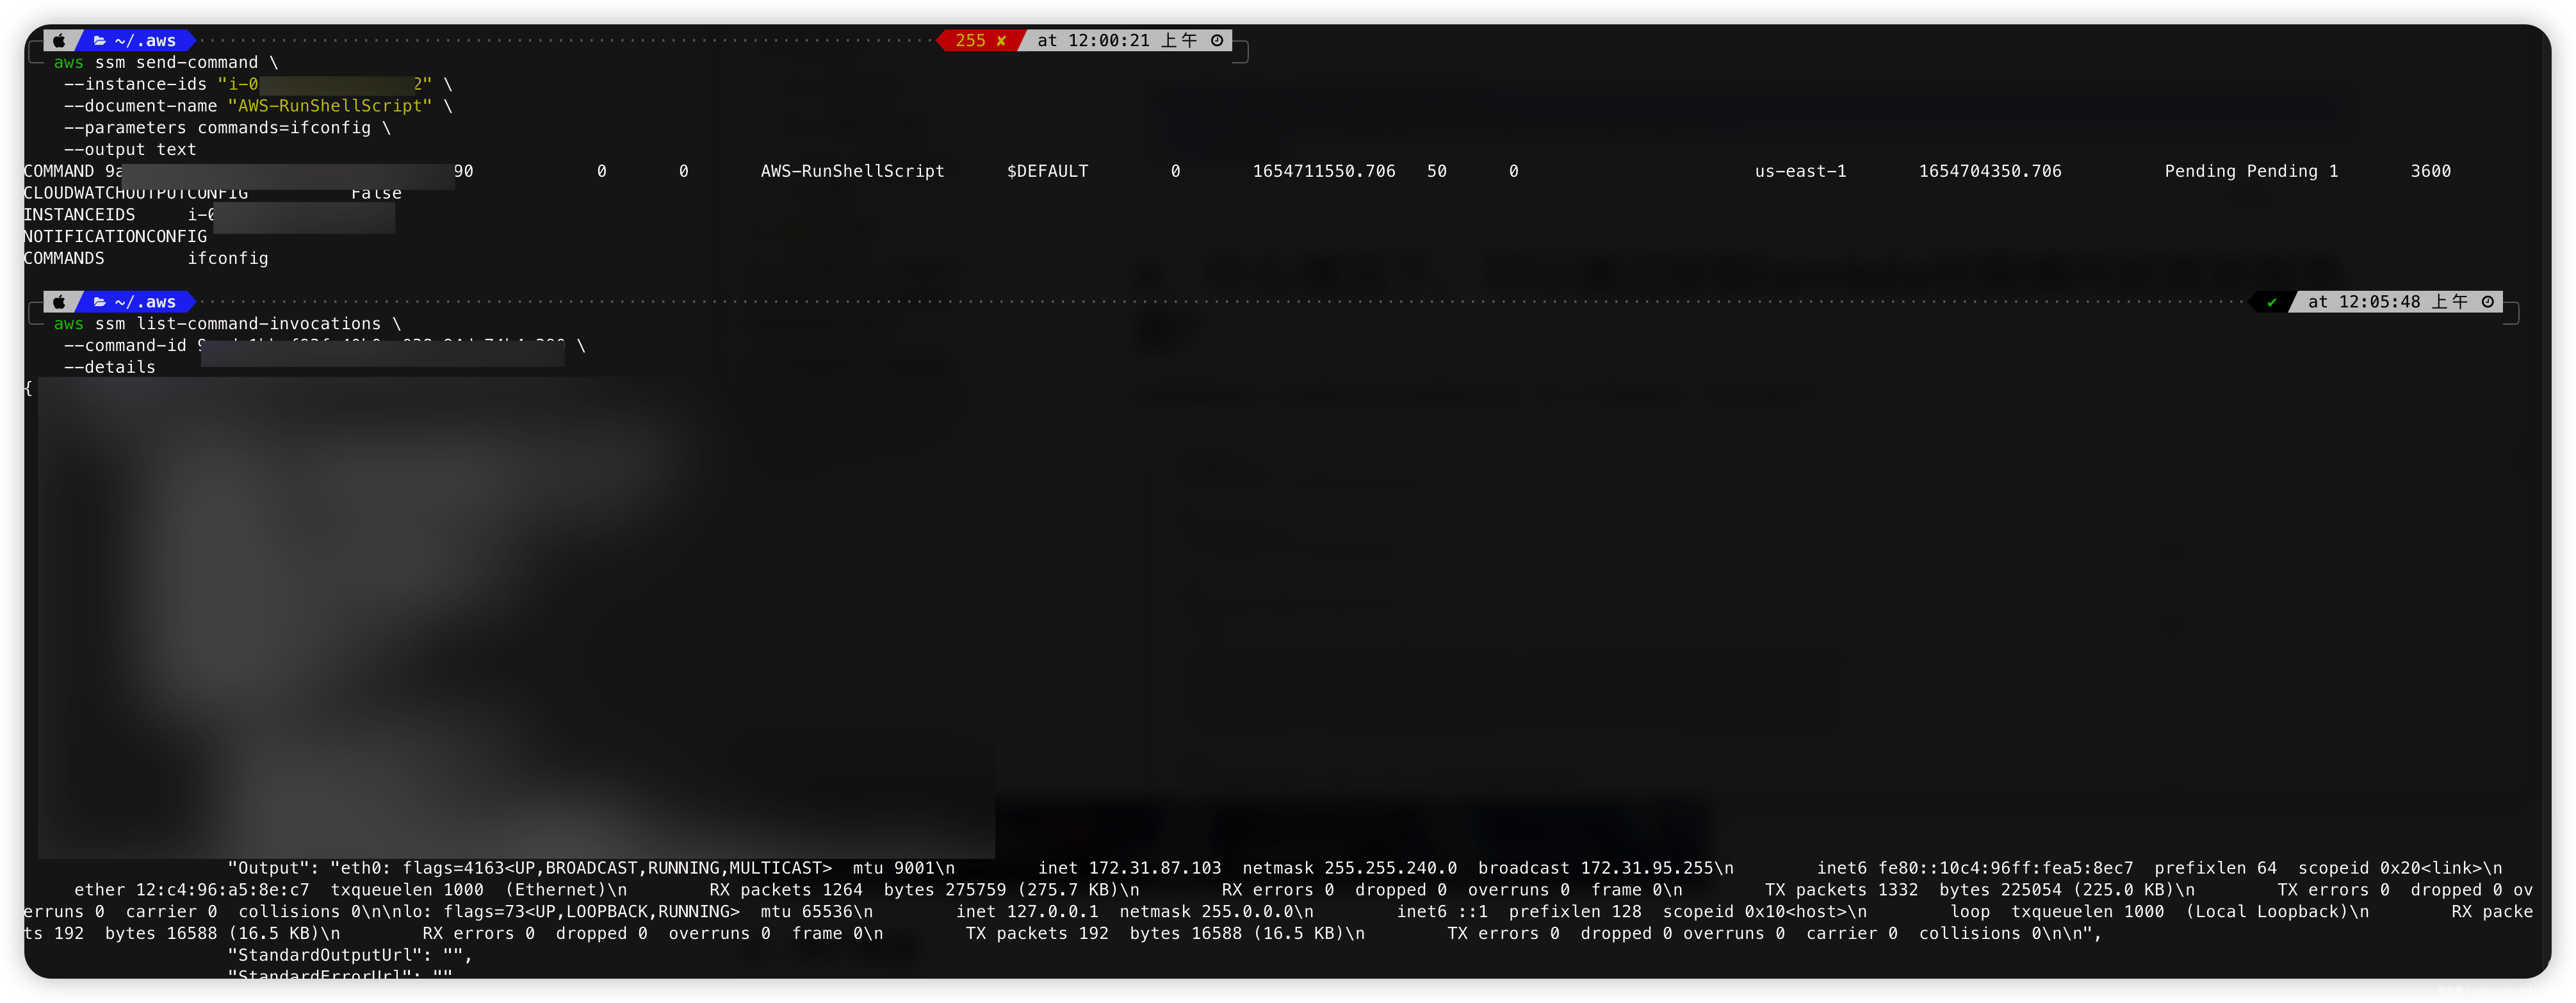Click the clock icon beside 12:05:48
This screenshot has width=2576, height=1003.
[2488, 302]
